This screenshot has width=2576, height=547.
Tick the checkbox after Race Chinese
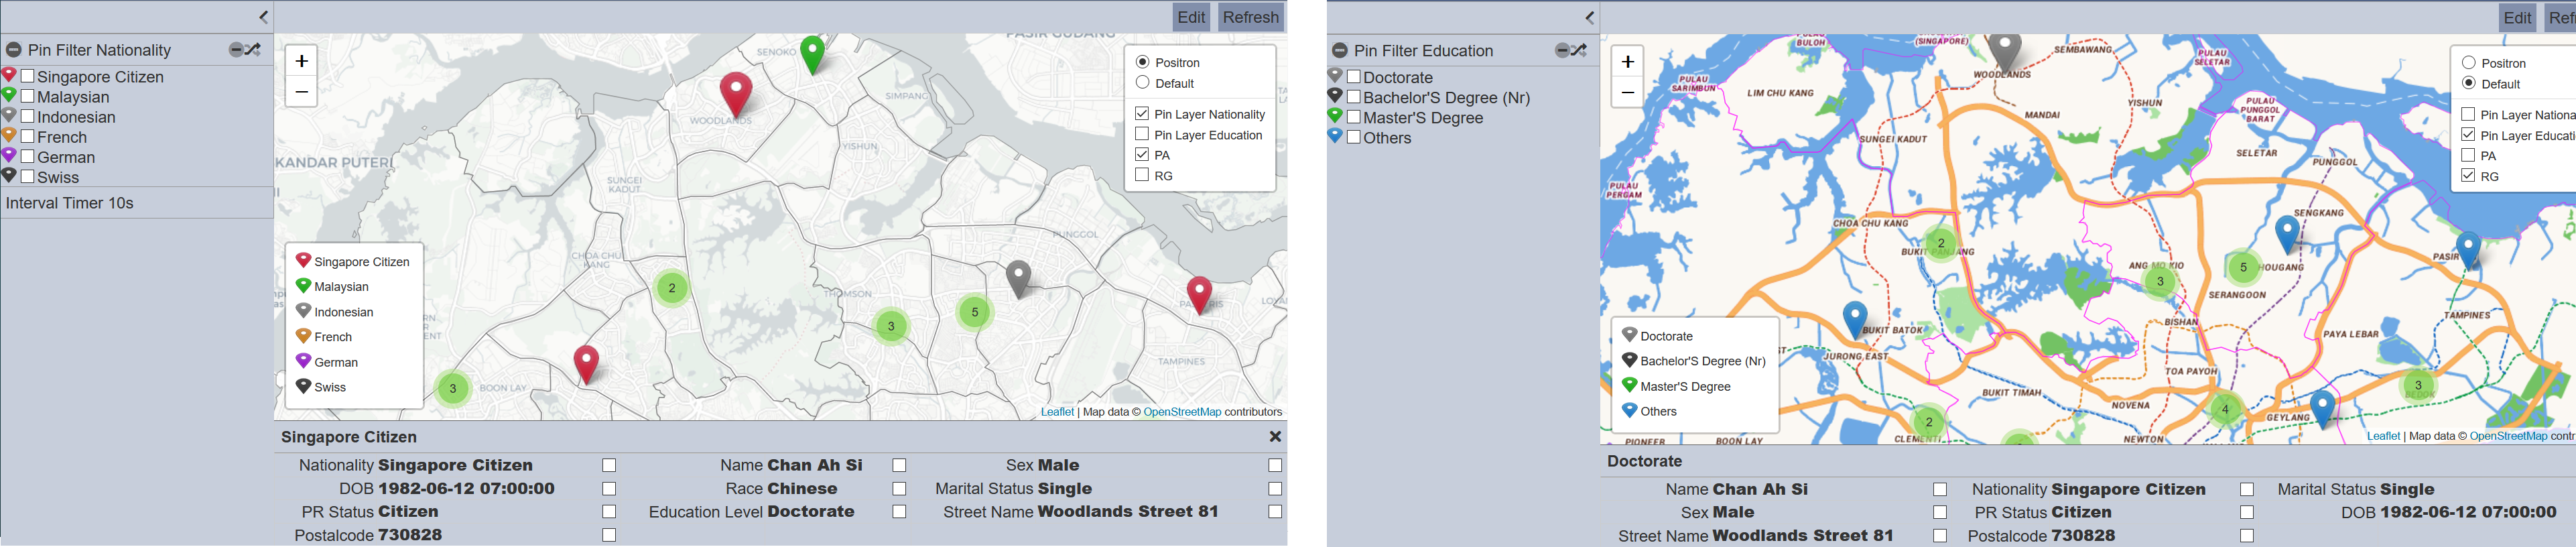coord(899,489)
